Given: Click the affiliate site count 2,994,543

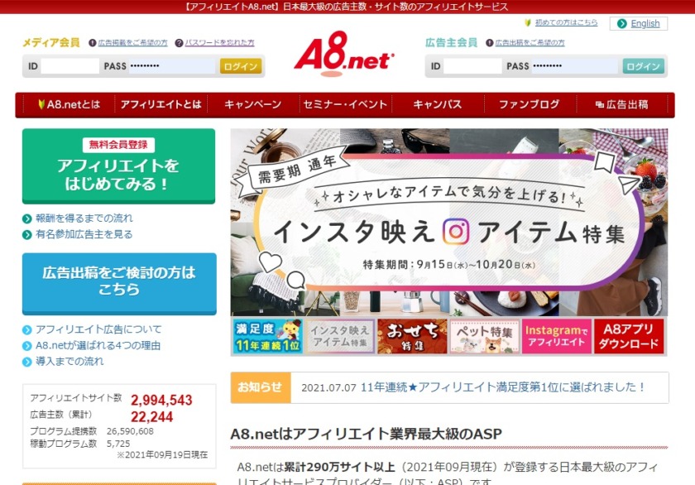Looking at the screenshot, I should (x=161, y=401).
